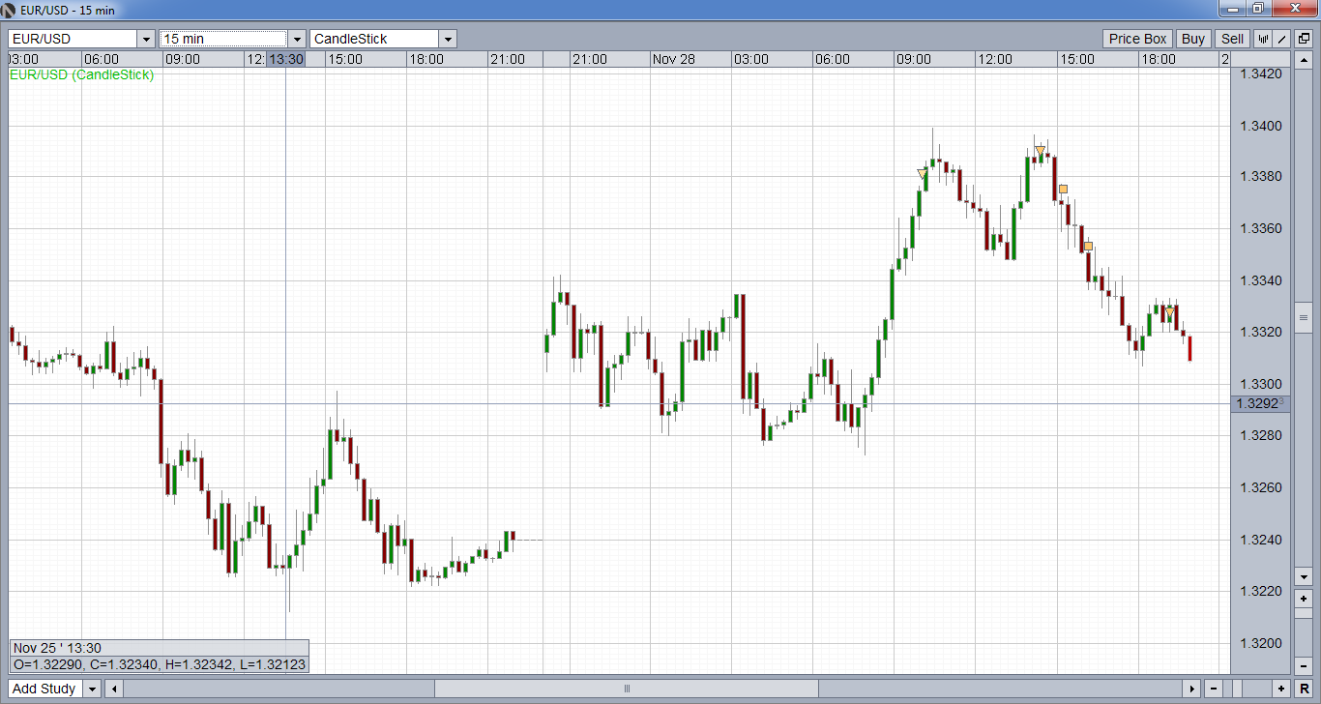Click the highlighted 13:30 time label
1321x704 pixels.
click(286, 59)
